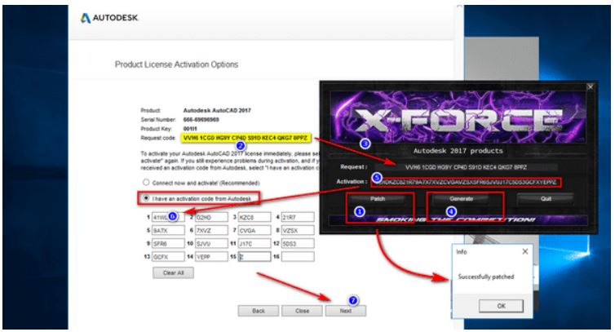Click activation code field number 9
Screen dimensions: 615x332
tap(167, 242)
